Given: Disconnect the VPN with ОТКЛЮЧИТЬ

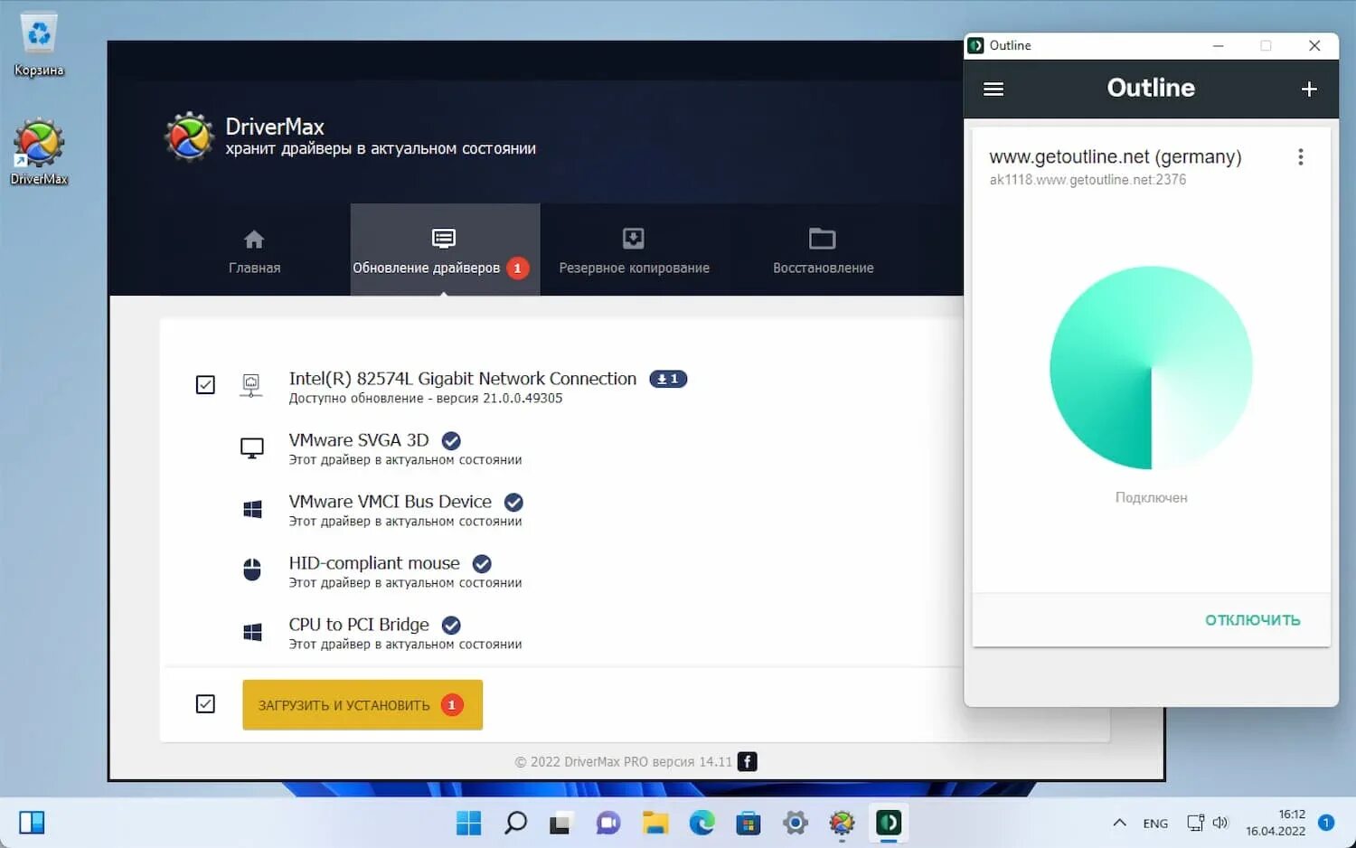Looking at the screenshot, I should pos(1252,620).
